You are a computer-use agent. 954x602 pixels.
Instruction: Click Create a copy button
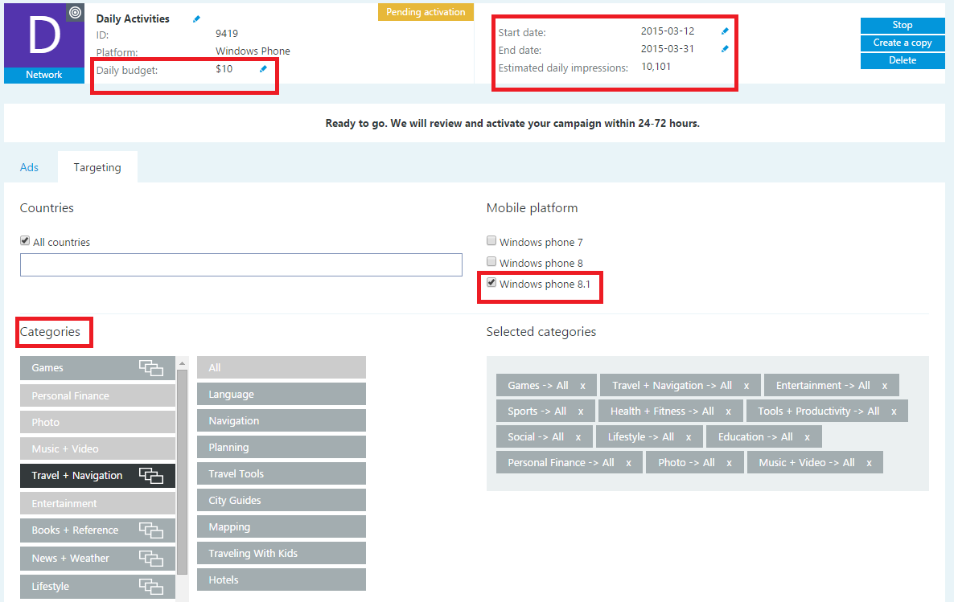click(903, 43)
